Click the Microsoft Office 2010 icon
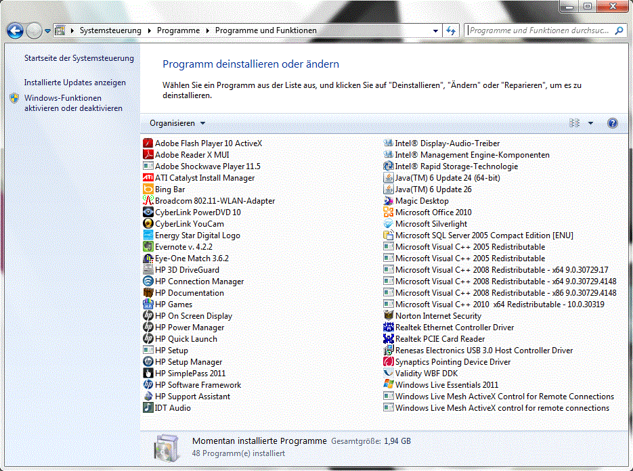Image resolution: width=633 pixels, height=471 pixels. coord(389,212)
